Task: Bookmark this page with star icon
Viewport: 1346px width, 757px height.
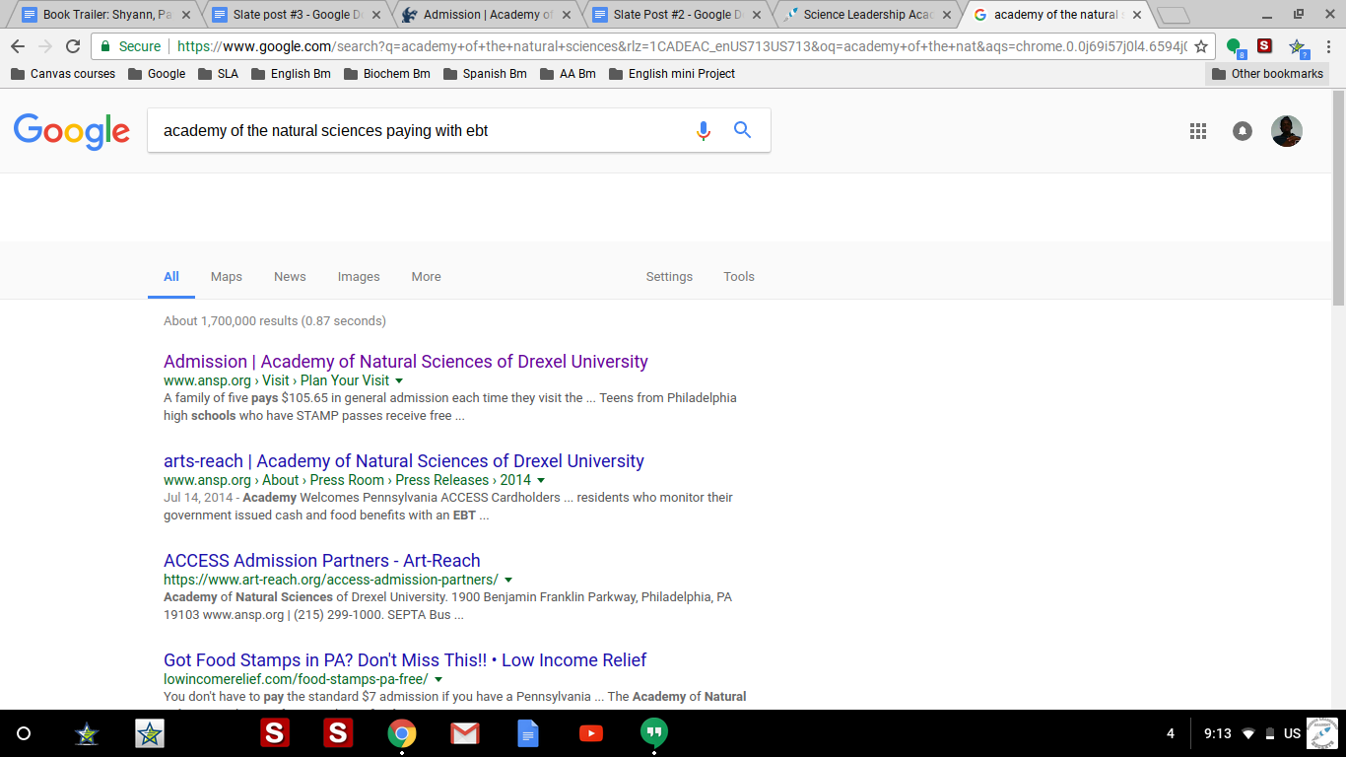Action: pos(1201,46)
